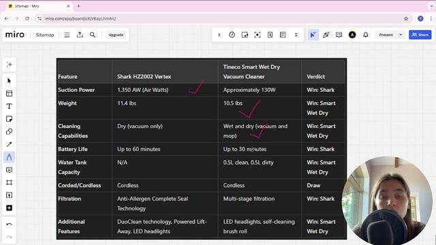Image resolution: width=436 pixels, height=245 pixels.
Task: Click the Upgrade button
Action: (x=116, y=35)
